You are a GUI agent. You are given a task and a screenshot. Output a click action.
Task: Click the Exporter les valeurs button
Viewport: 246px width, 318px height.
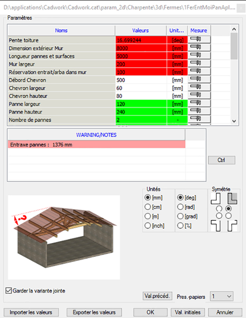tap(94, 312)
